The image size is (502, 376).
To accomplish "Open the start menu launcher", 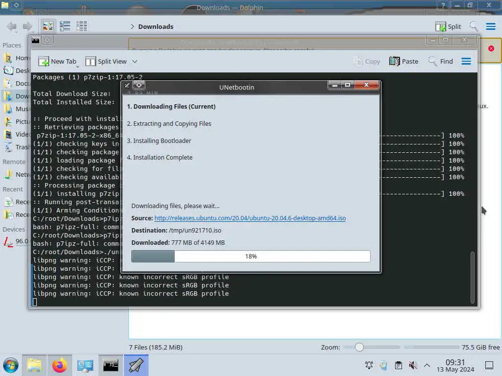I will point(11,365).
